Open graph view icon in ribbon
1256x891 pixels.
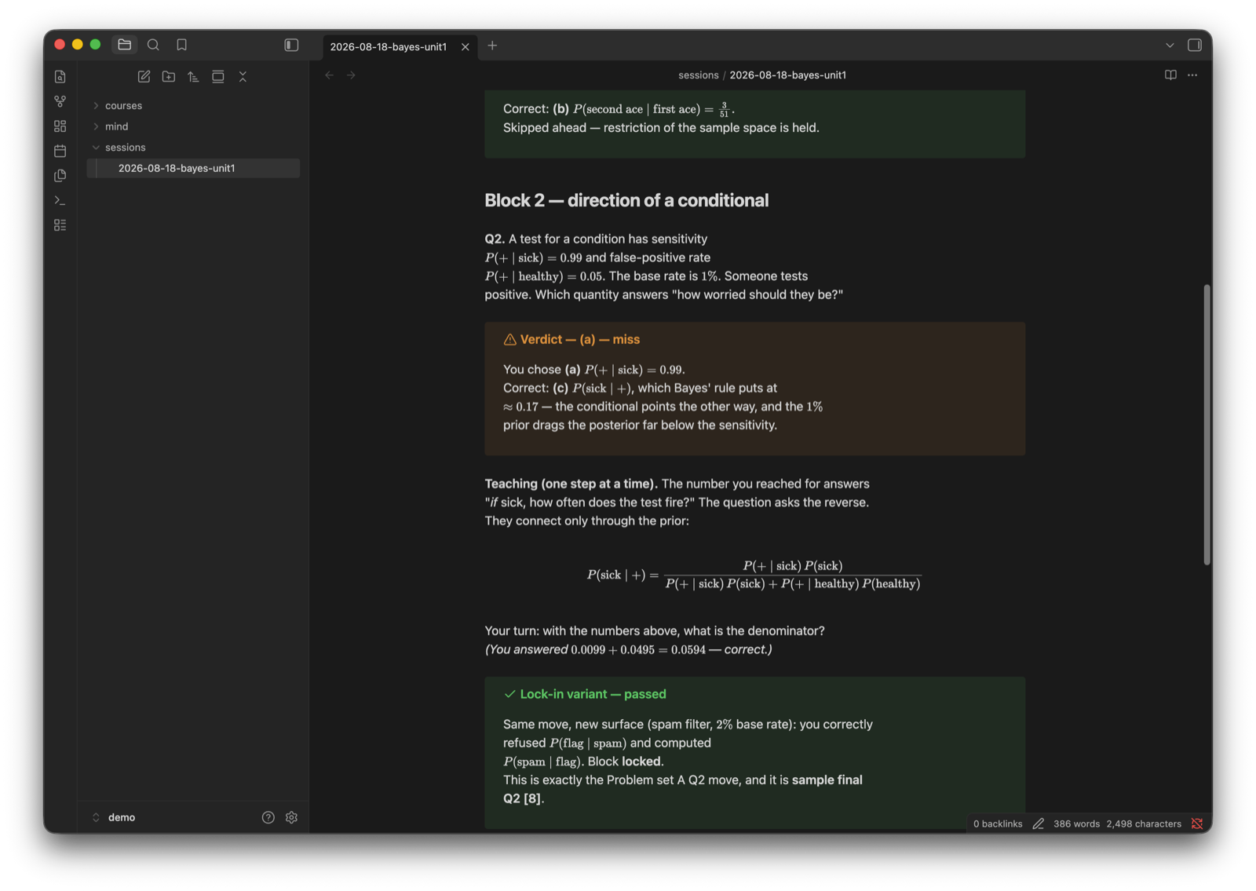coord(60,101)
